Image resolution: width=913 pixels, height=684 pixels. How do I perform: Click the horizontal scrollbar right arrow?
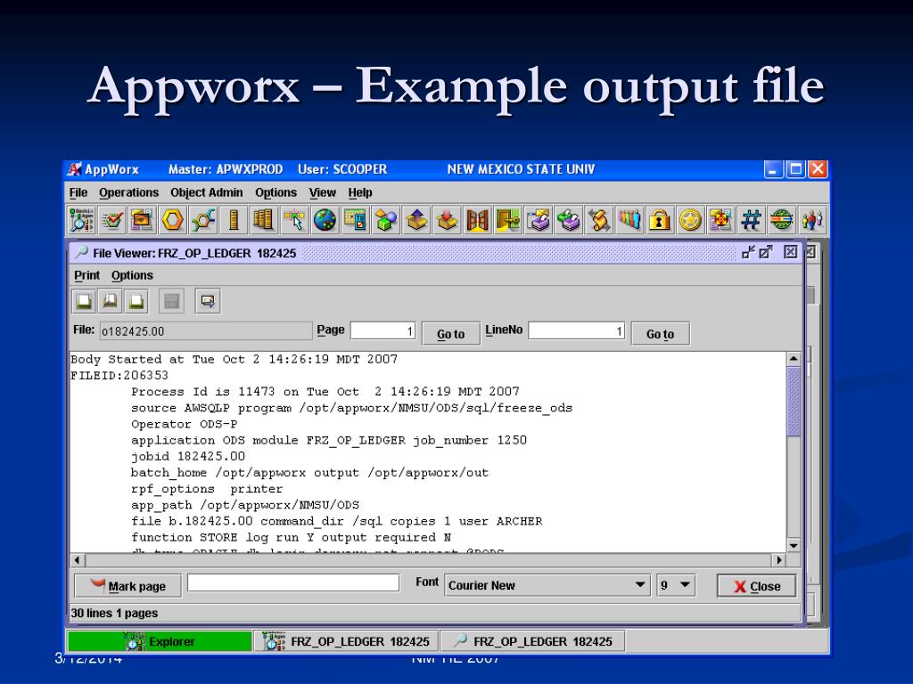point(779,560)
